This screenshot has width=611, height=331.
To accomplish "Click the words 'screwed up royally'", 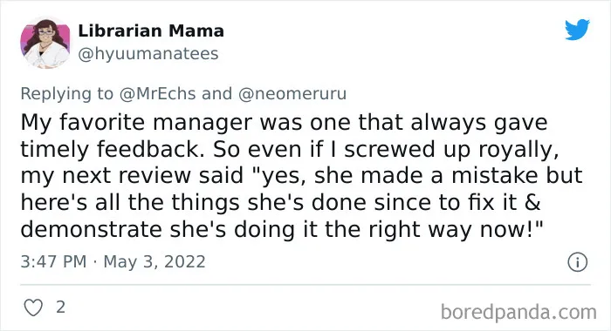I will pos(451,149).
